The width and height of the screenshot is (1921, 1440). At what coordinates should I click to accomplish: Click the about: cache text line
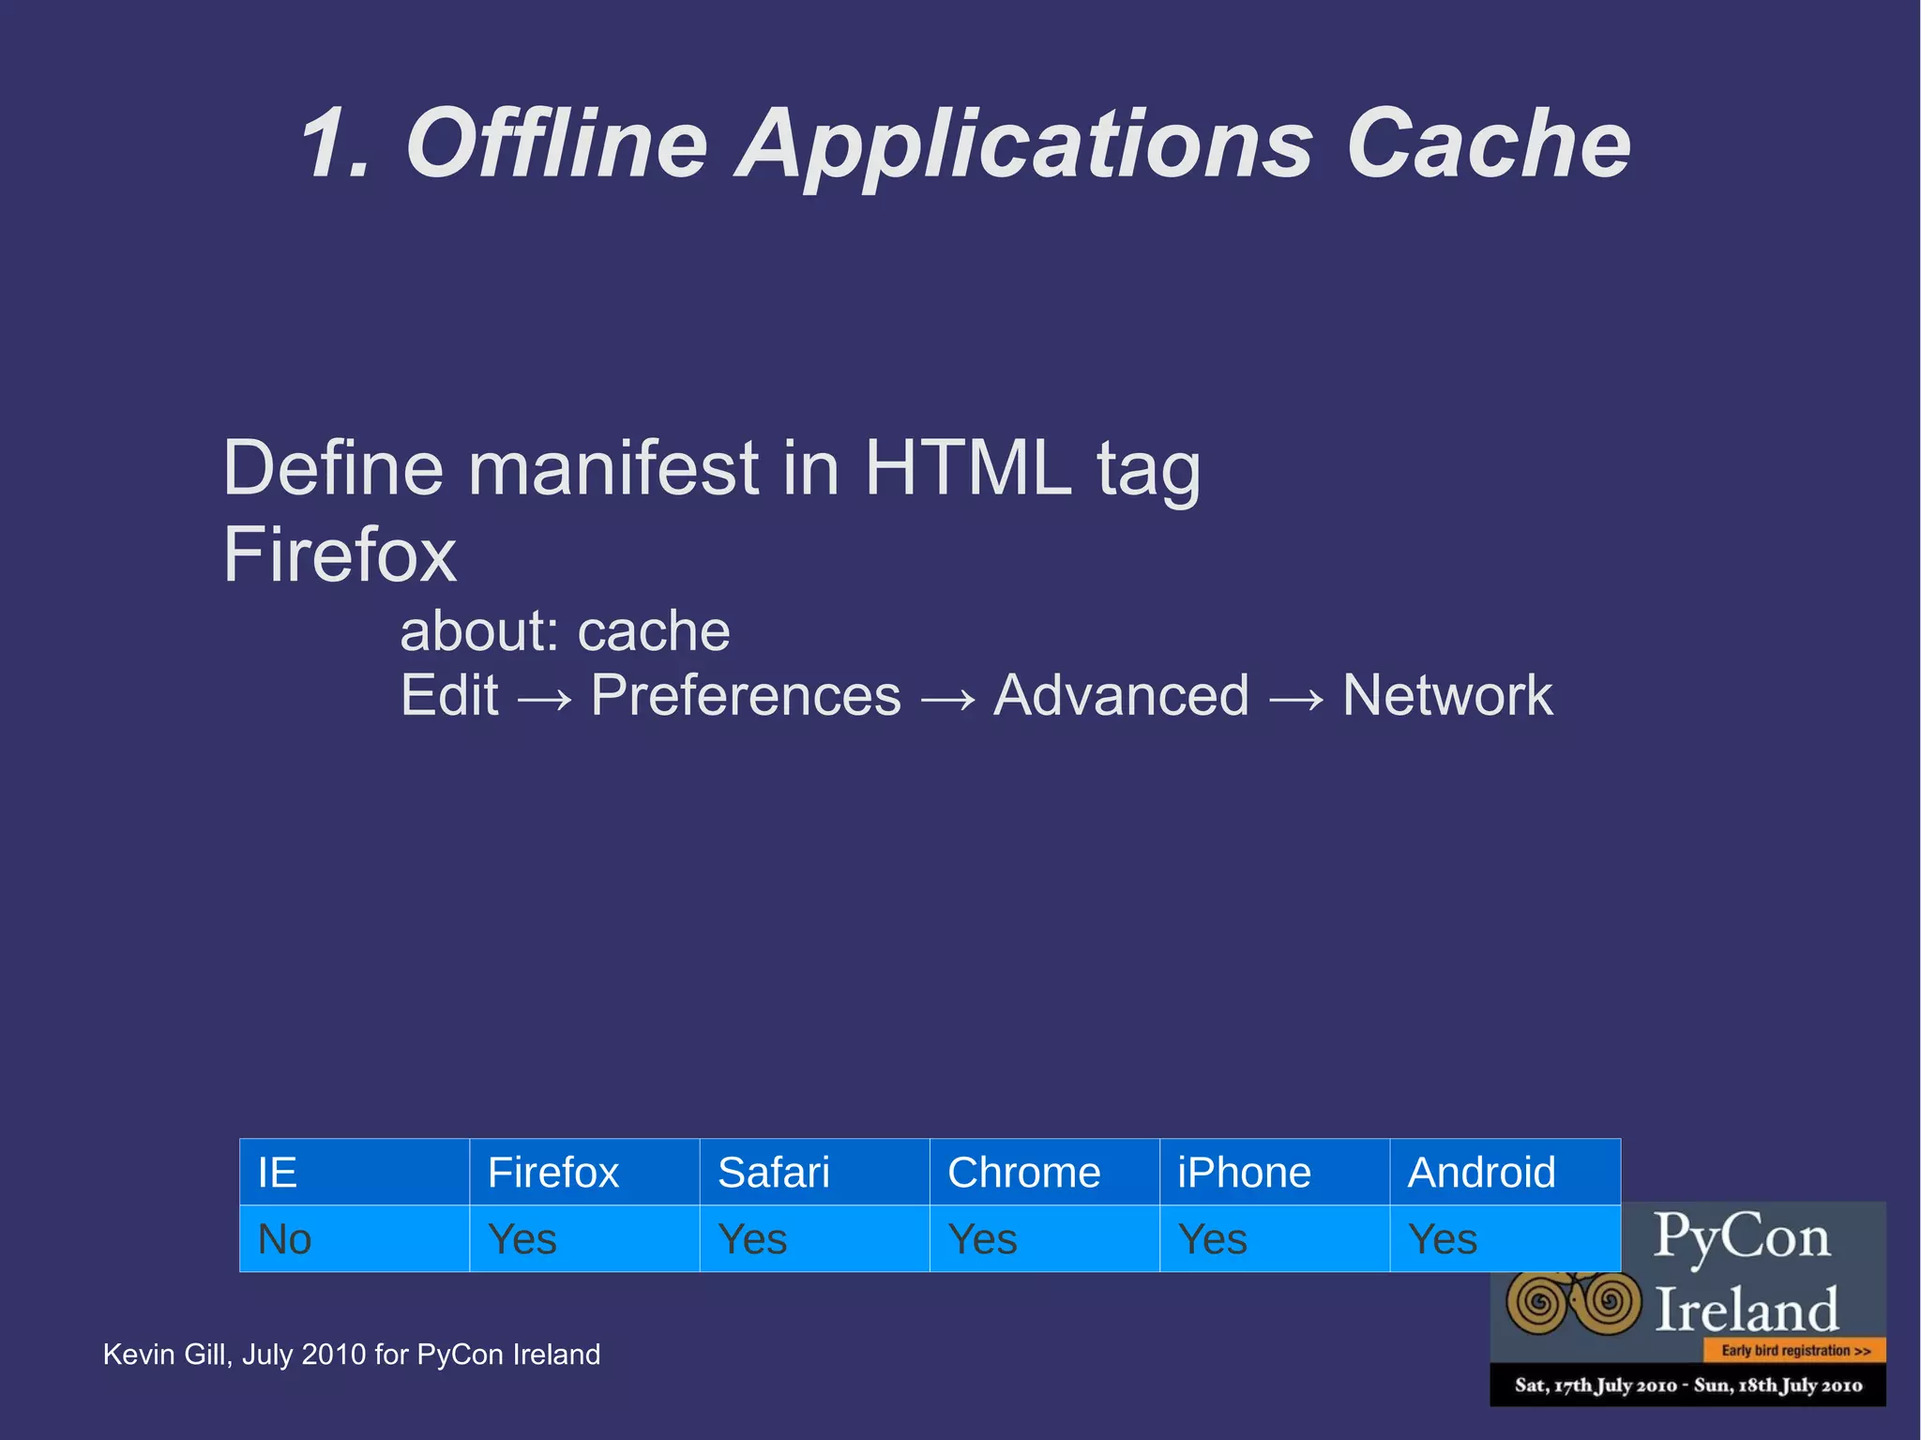click(x=565, y=630)
